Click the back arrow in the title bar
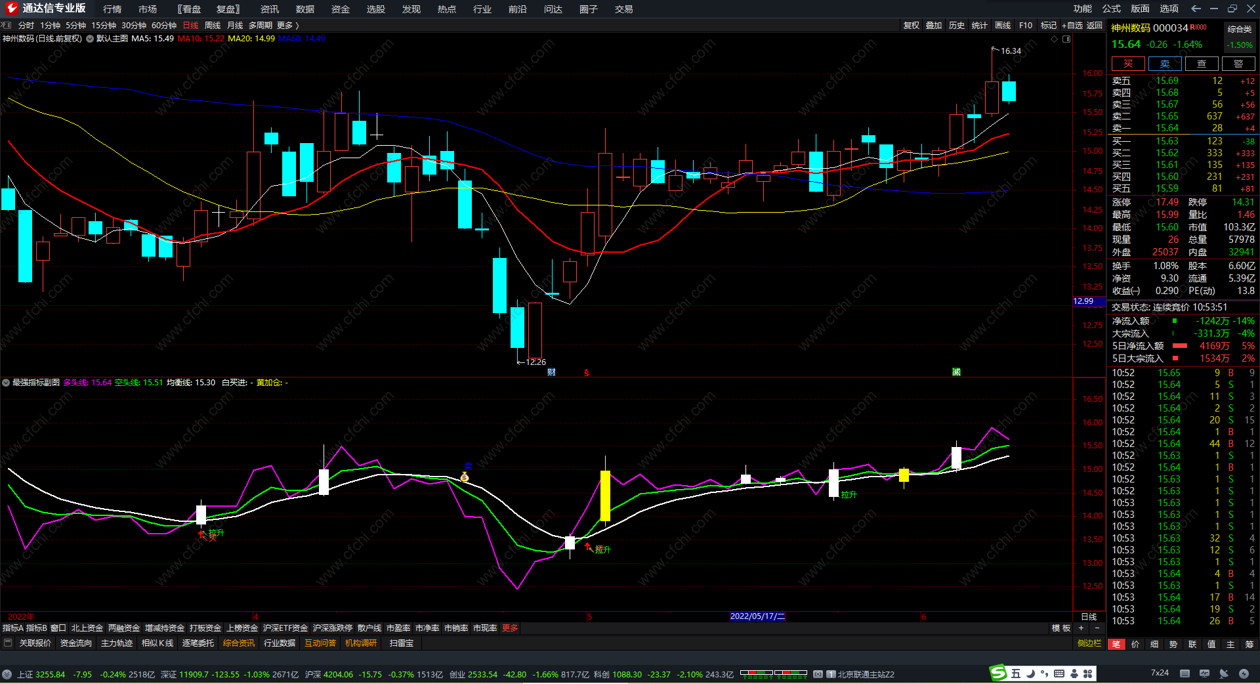Image resolution: width=1260 pixels, height=684 pixels. pos(1196,9)
